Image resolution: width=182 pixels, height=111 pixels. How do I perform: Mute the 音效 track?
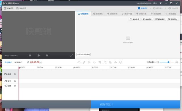[15, 86]
